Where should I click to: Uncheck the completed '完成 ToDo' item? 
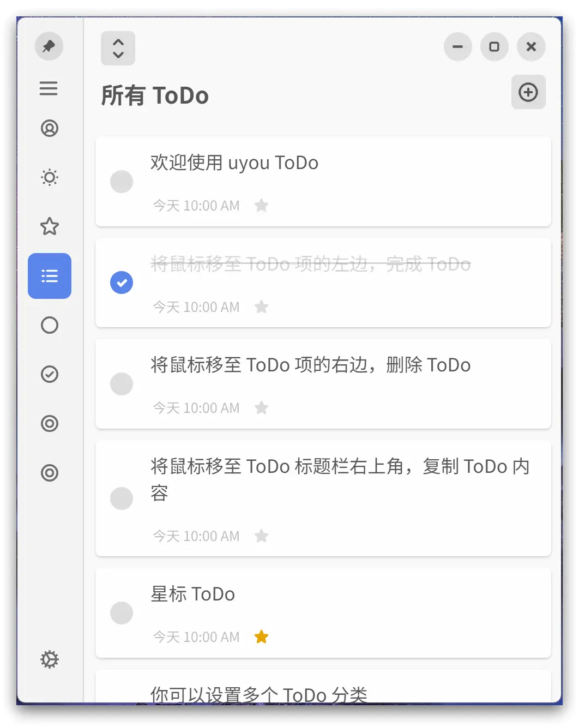point(122,283)
